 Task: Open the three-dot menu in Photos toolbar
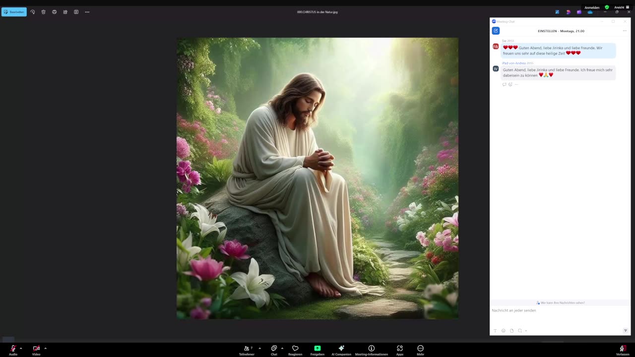[x=87, y=12]
